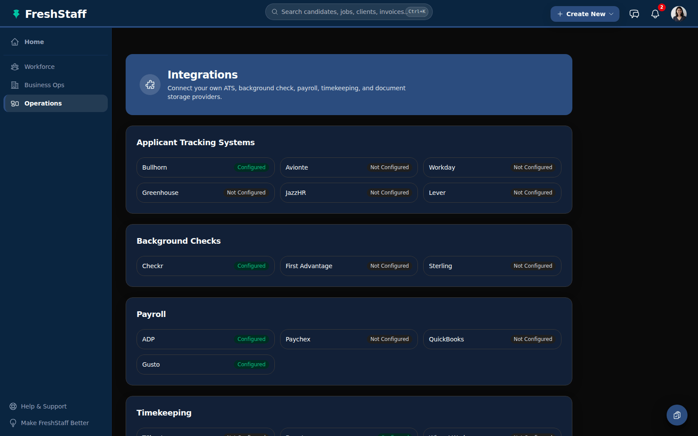Click the Integrations puzzle icon
This screenshot has height=436, width=698.
(150, 85)
